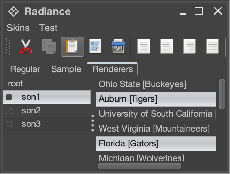Viewport: 230px width, 174px height.
Task: Click the Copy documents icon
Action: pyautogui.click(x=49, y=47)
